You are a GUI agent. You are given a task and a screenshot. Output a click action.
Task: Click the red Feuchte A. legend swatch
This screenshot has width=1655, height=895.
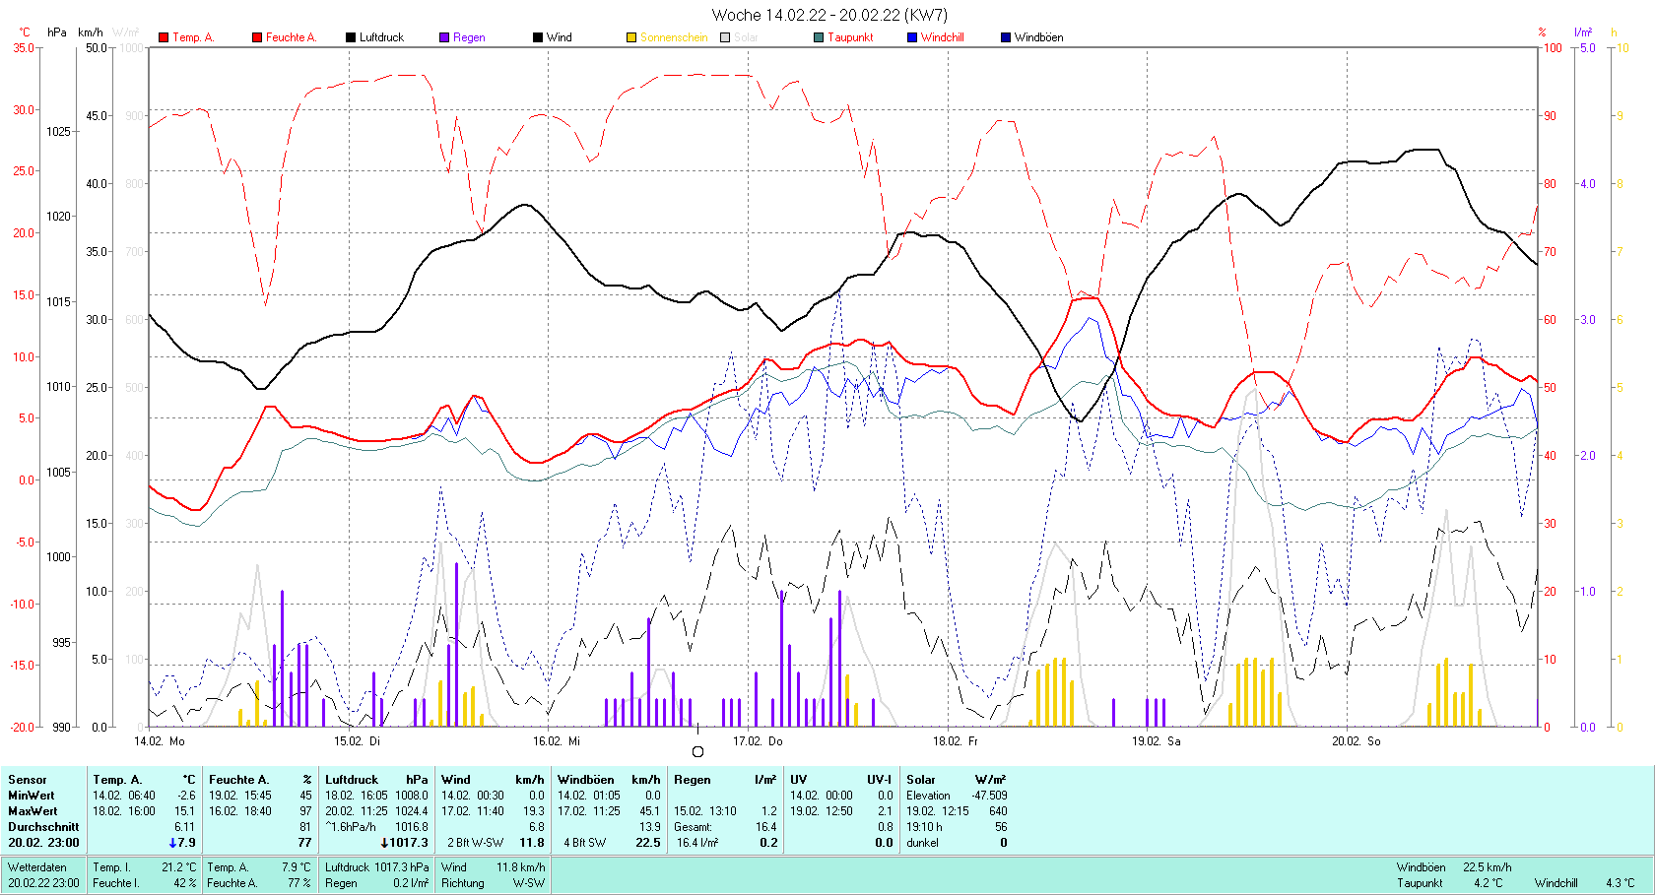[257, 37]
